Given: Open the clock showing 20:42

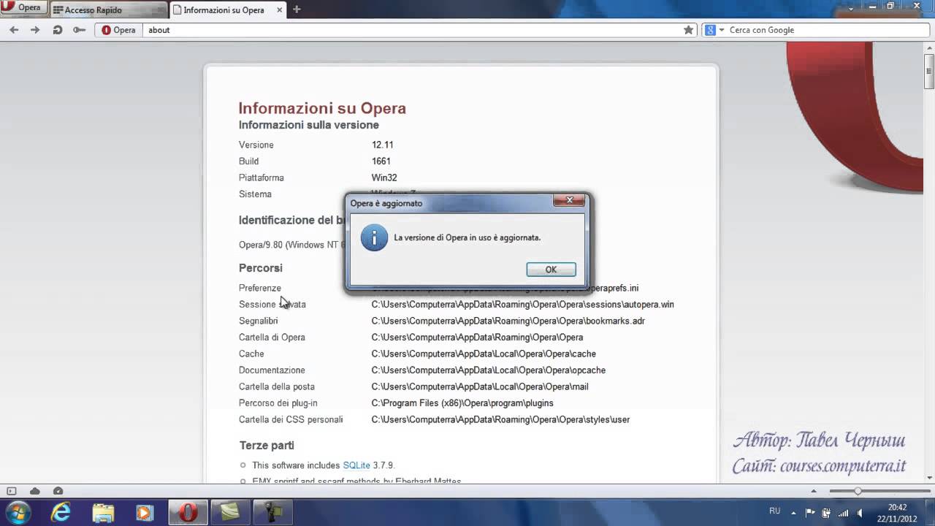Looking at the screenshot, I should [x=898, y=512].
